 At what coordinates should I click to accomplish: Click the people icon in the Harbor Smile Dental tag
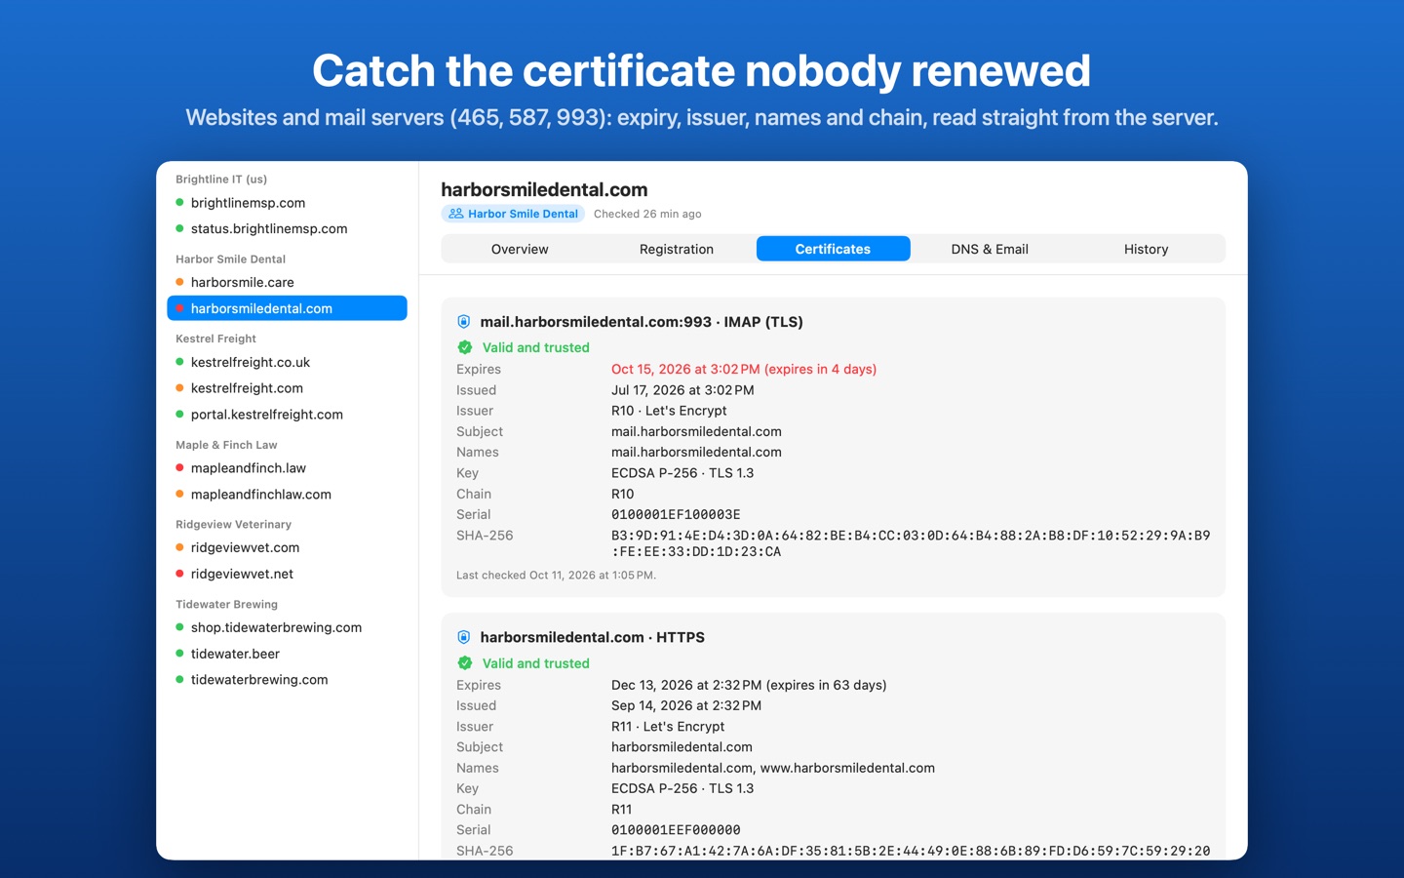pos(455,214)
